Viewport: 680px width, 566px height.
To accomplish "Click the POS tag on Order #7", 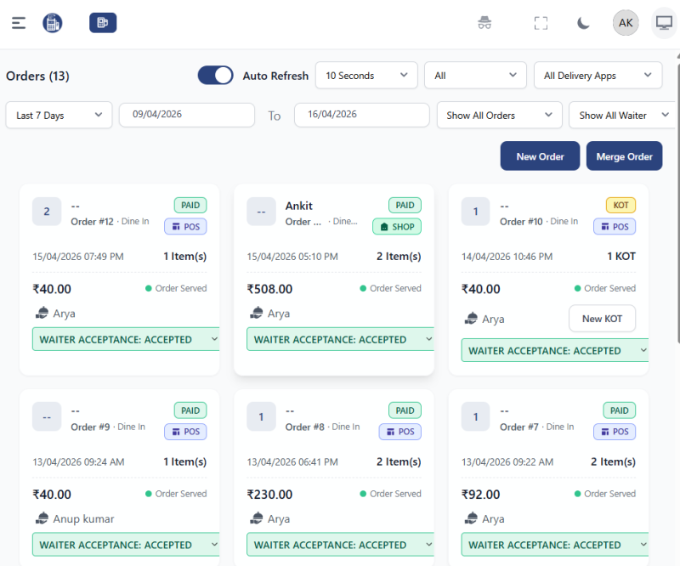I will pyautogui.click(x=615, y=432).
